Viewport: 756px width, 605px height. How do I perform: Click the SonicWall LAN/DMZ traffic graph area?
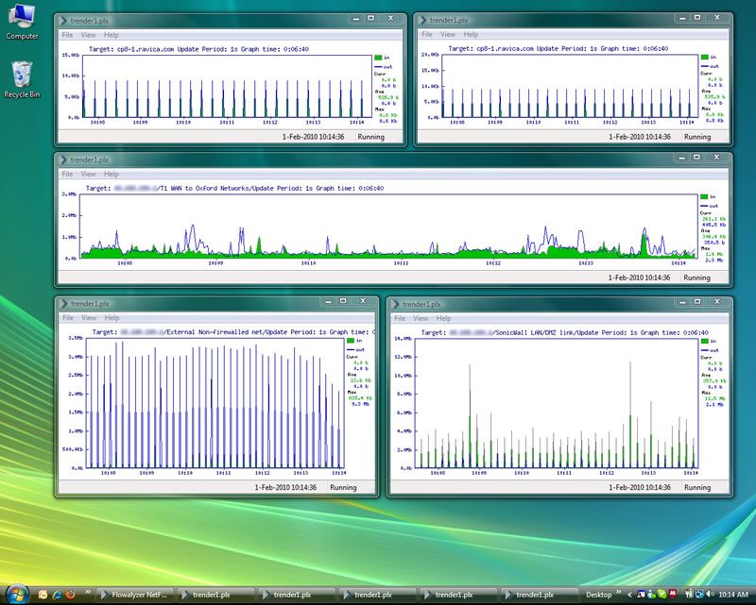coord(557,403)
